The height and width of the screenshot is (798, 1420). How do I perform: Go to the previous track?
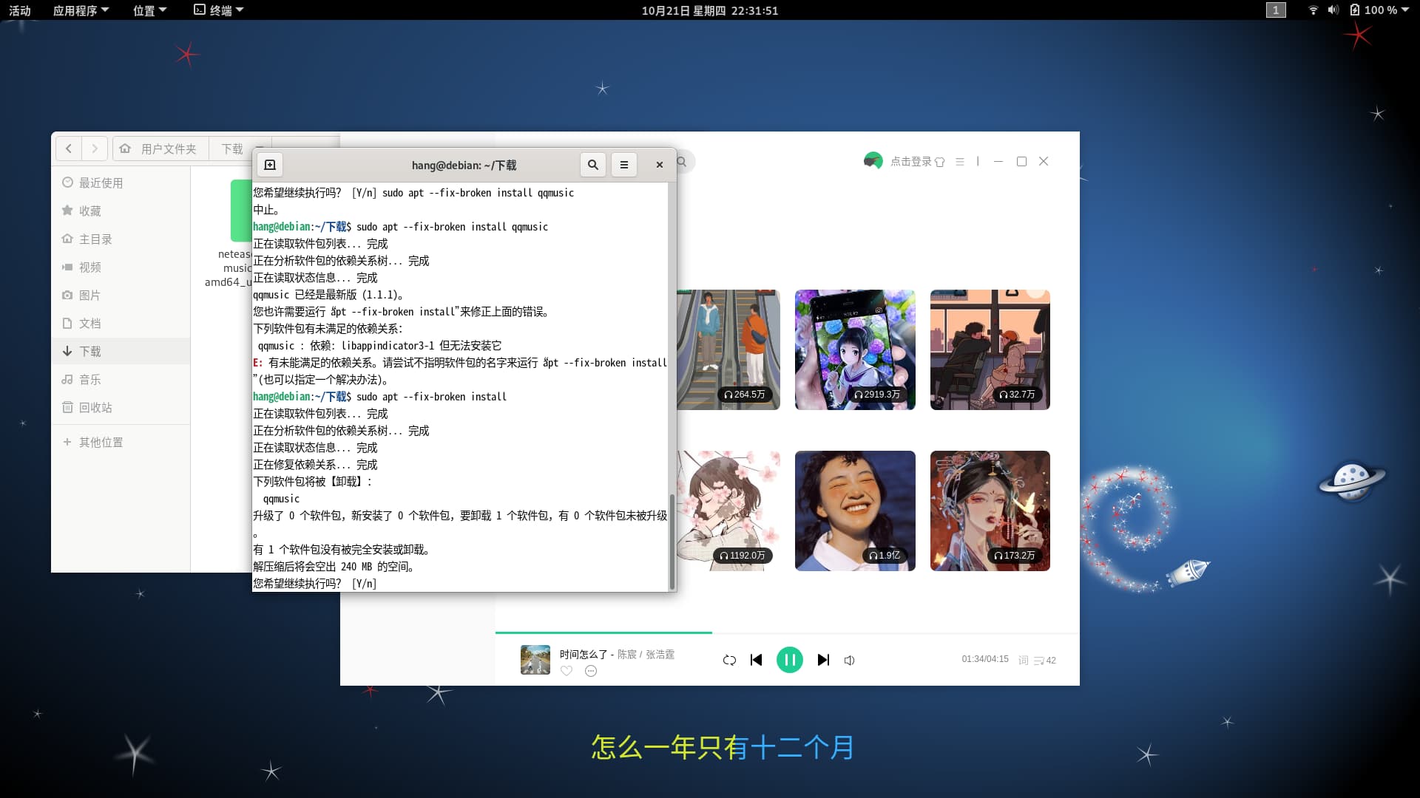[756, 660]
